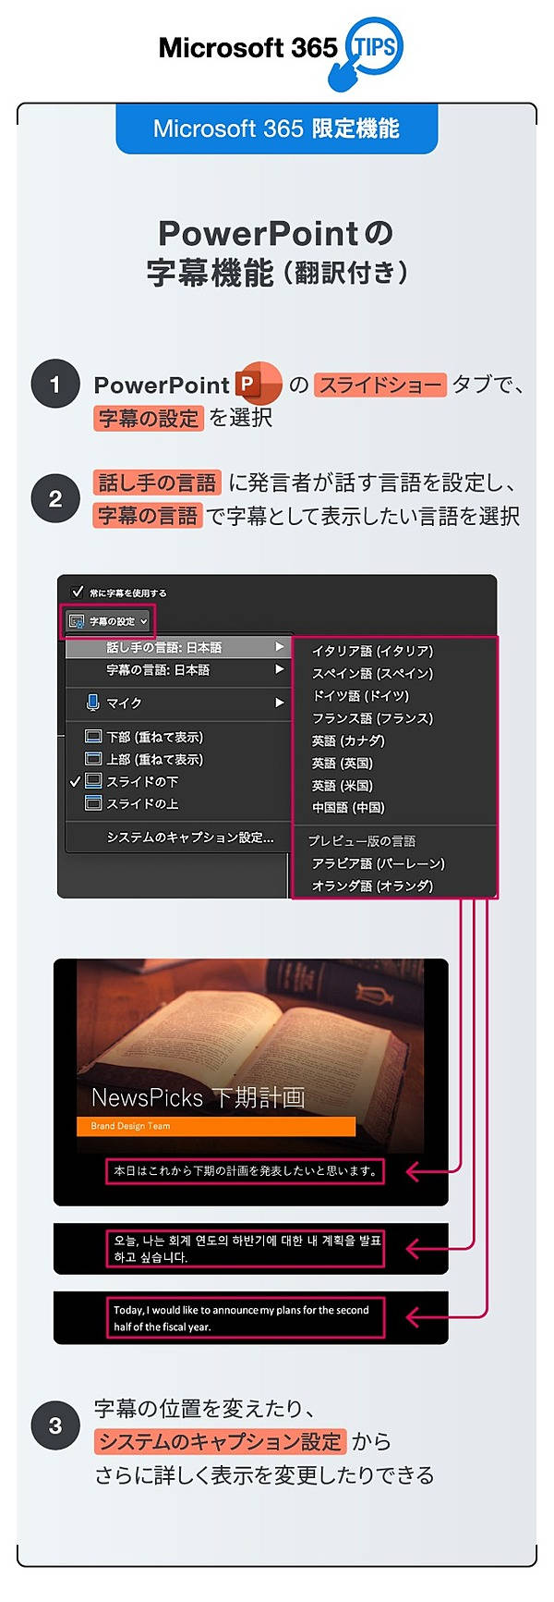The width and height of the screenshot is (554, 1602).
Task: Click the Microsoft 365 限定機能 banner
Action: [276, 128]
